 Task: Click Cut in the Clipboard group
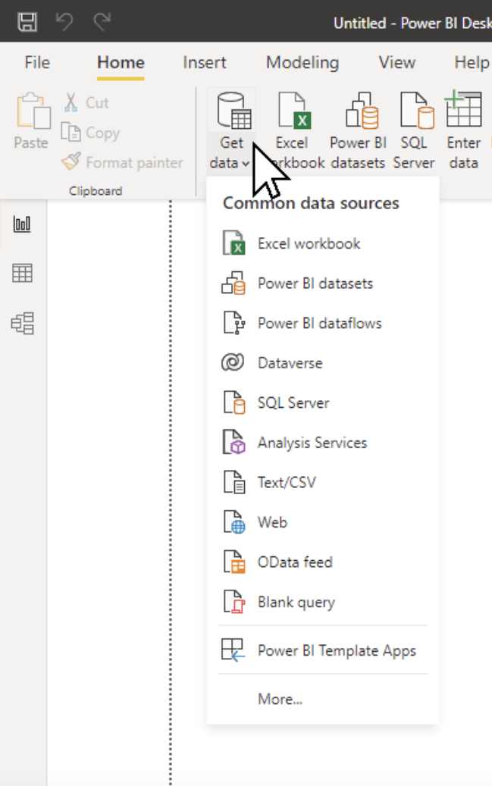(x=86, y=102)
